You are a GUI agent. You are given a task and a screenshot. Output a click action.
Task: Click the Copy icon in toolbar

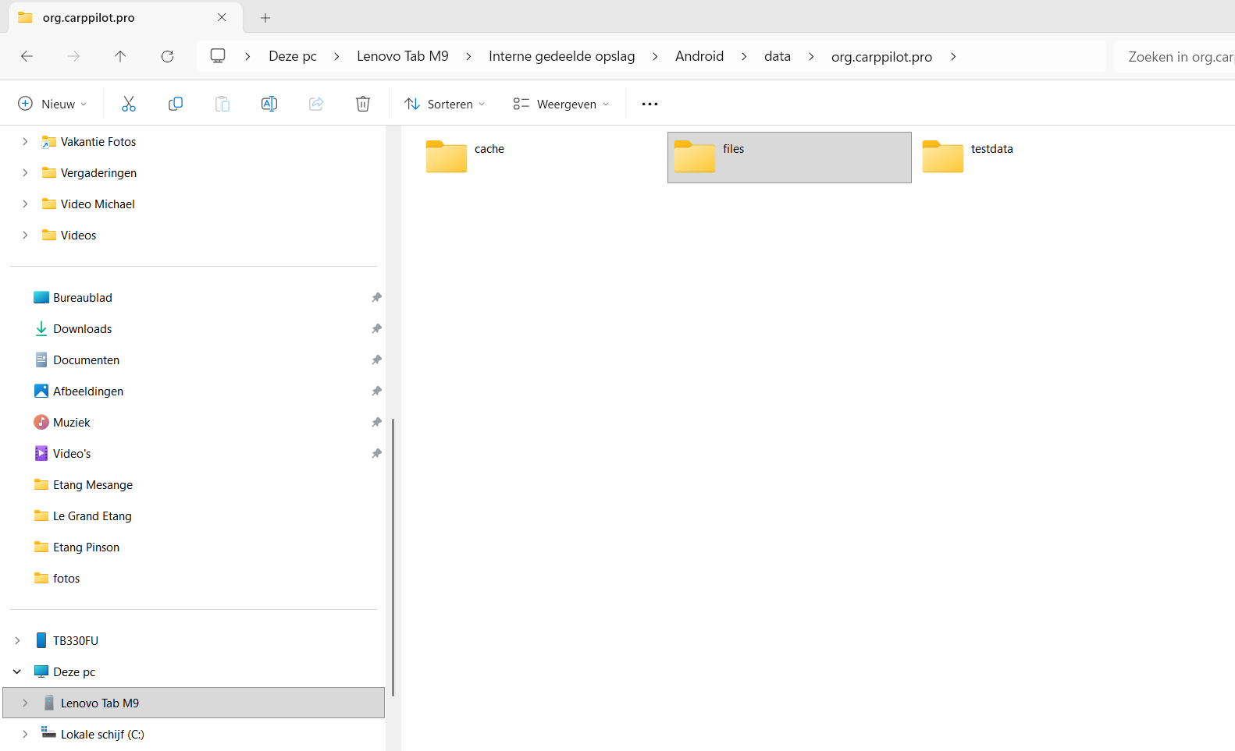tap(176, 104)
